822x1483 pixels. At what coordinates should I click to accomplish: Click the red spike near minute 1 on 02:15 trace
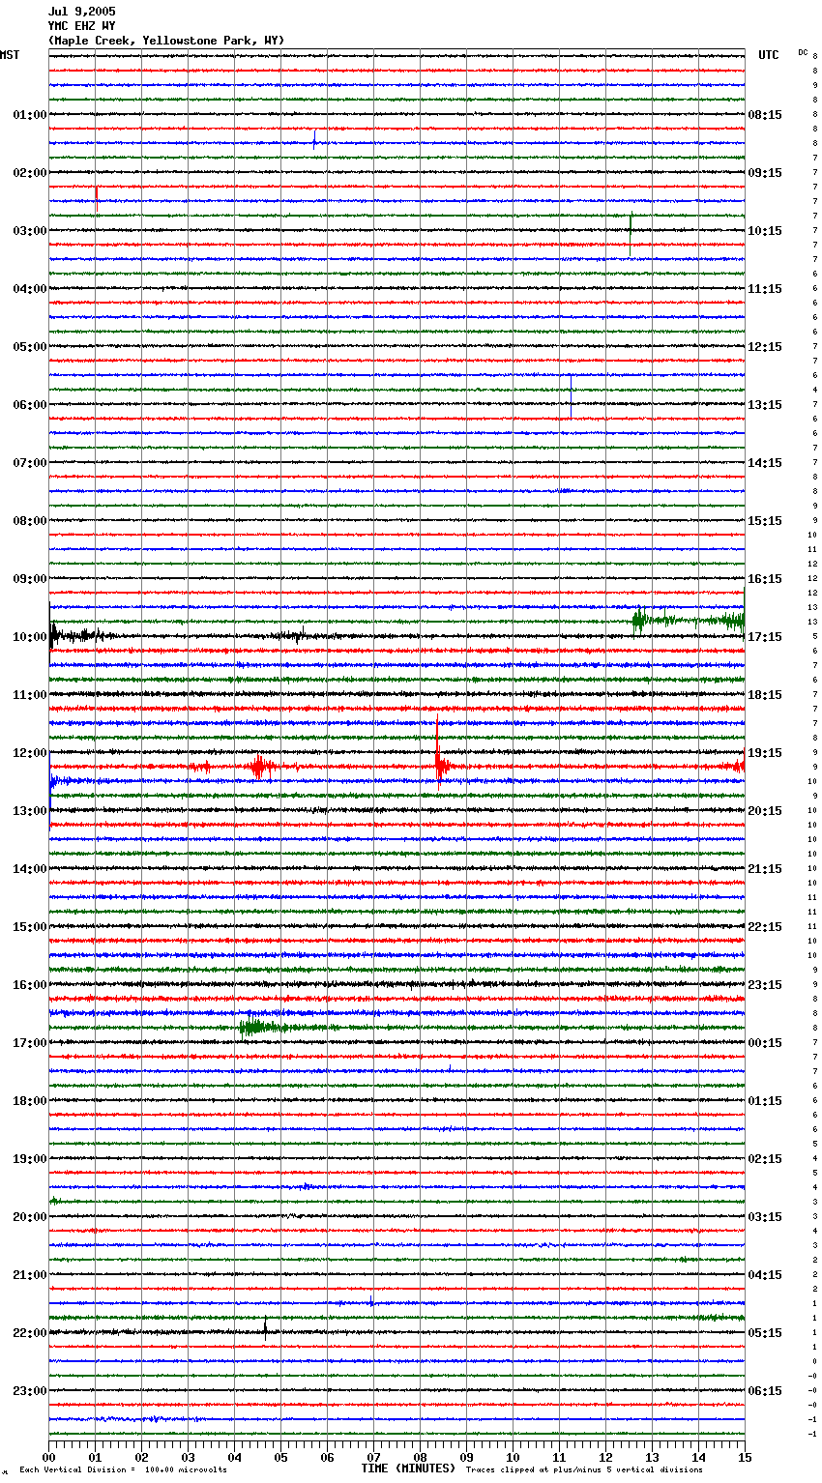pos(97,197)
